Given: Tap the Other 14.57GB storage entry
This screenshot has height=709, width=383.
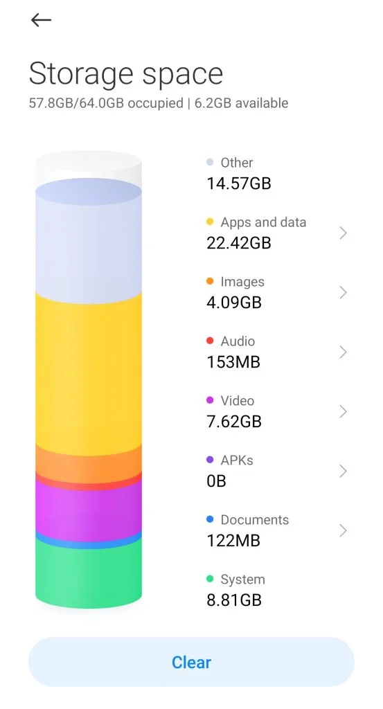Looking at the screenshot, I should (239, 173).
